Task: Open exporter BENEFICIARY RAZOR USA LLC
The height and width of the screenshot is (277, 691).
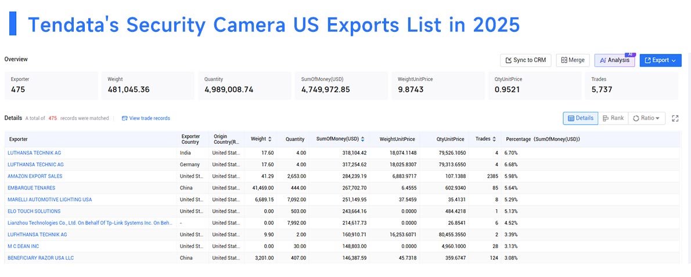Action: tap(41, 258)
